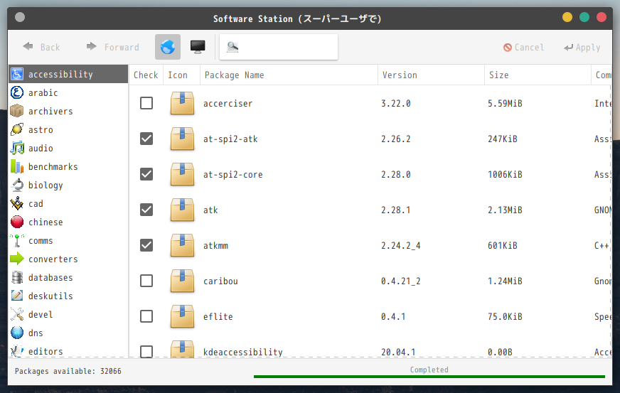620x393 pixels.
Task: Click the atk package box icon
Action: point(182,210)
